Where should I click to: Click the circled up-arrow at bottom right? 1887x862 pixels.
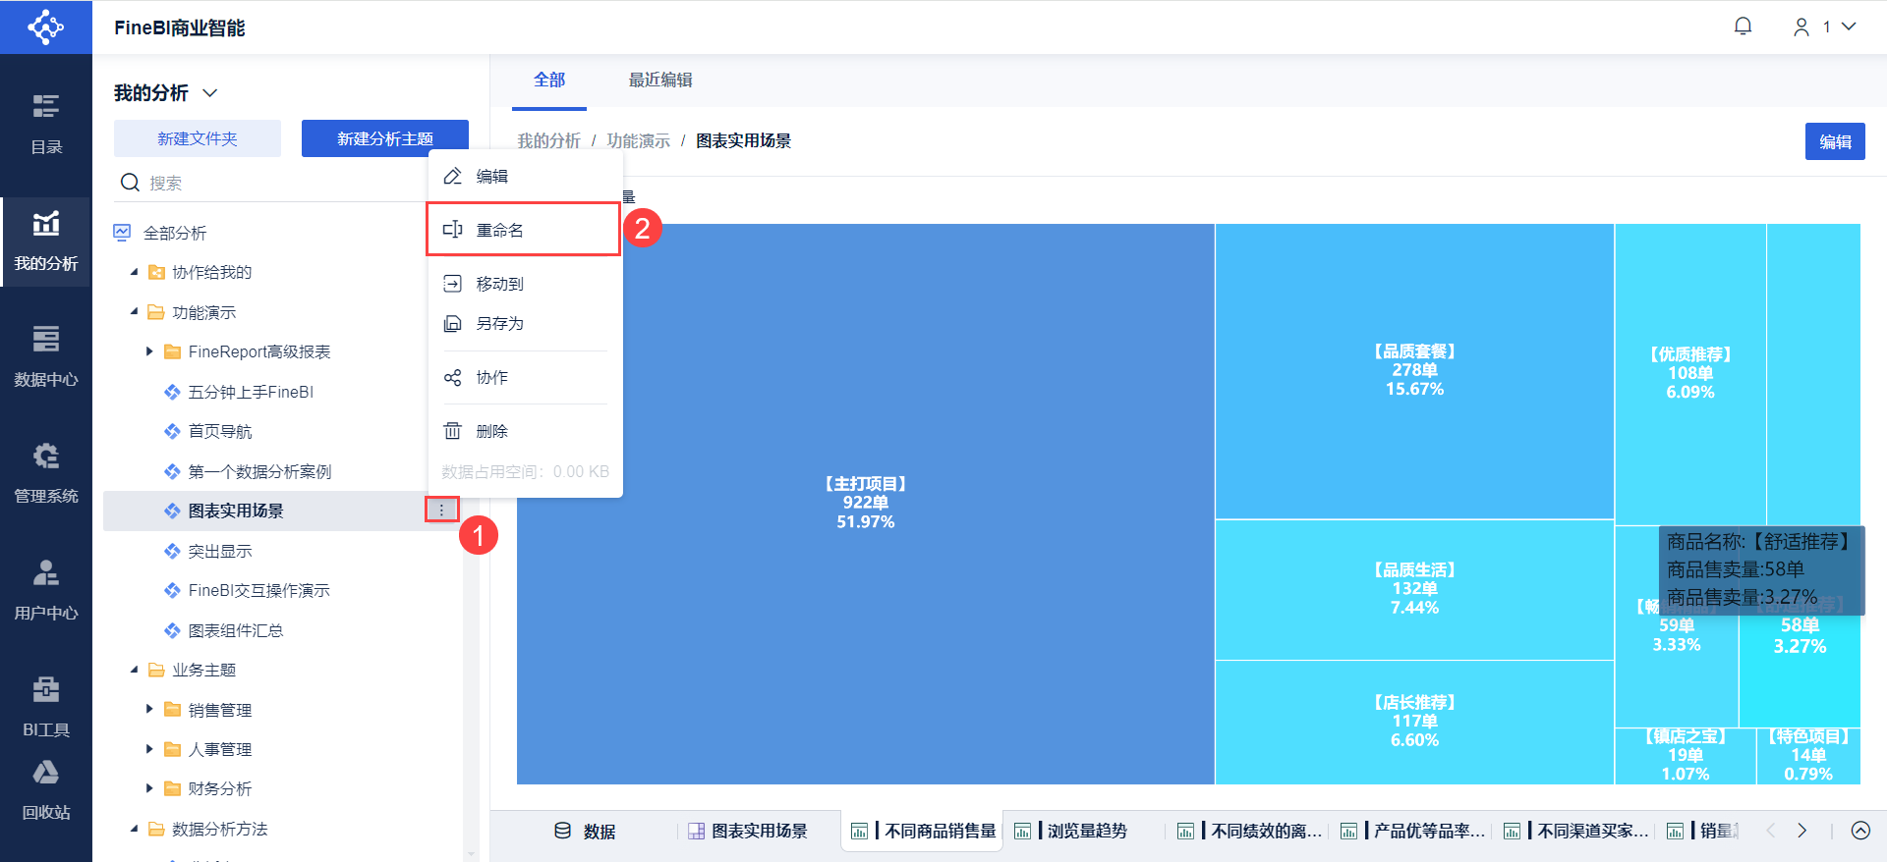pos(1860,831)
